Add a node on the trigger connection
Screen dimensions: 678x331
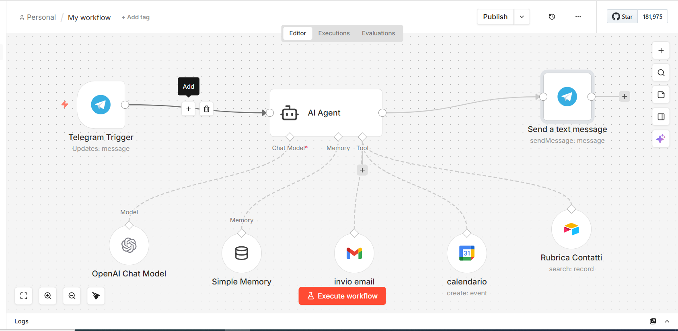coord(189,109)
